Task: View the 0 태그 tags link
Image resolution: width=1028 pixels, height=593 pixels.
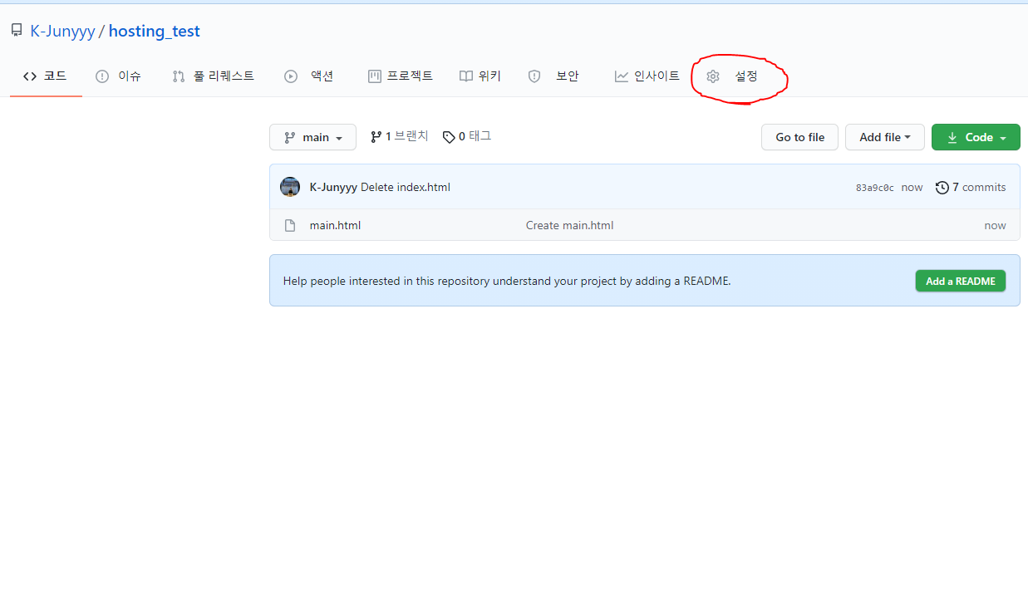Action: pos(467,136)
